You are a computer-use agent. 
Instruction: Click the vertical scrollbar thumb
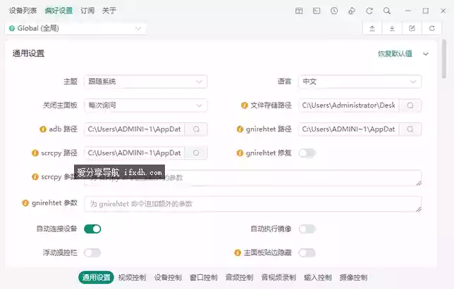point(444,59)
